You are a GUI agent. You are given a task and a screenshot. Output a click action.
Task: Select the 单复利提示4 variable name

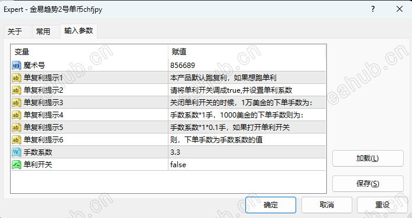click(x=43, y=115)
